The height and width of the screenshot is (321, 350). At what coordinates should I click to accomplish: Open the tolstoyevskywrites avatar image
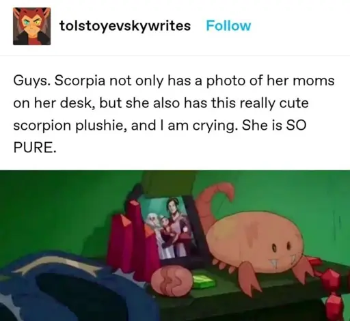coord(31,26)
